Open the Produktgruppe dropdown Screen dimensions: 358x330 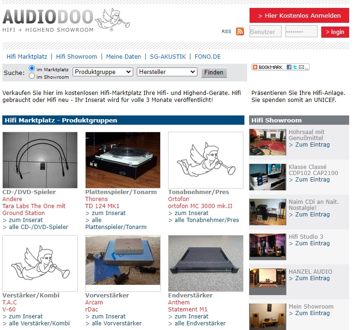tap(103, 72)
